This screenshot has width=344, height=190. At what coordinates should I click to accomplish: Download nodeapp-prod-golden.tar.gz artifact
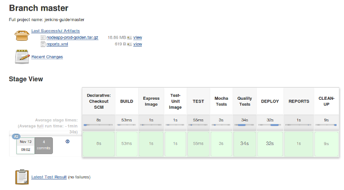coord(72,37)
